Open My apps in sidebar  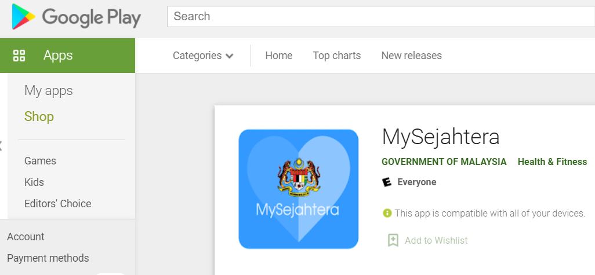(x=48, y=91)
